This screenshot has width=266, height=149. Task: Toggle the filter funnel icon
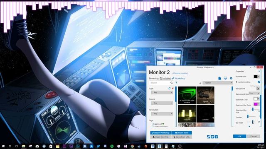pos(176,83)
